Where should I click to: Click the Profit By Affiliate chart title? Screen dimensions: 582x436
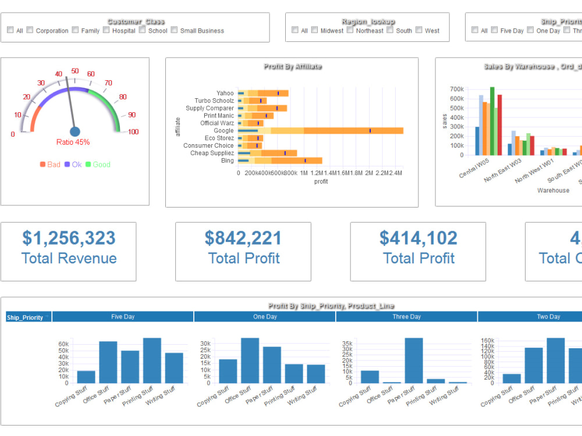[x=293, y=66]
